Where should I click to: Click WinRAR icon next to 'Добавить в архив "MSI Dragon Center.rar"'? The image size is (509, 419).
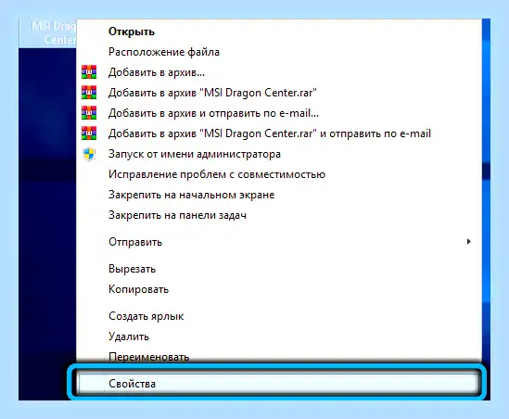tap(89, 93)
